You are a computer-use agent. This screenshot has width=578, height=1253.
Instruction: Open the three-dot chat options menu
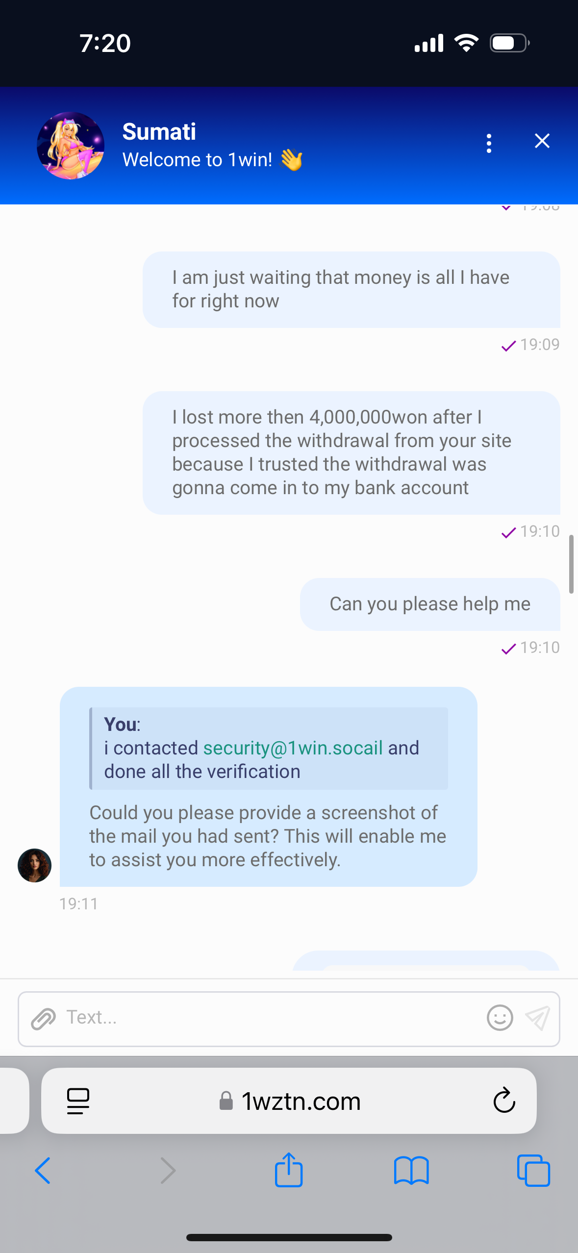point(489,143)
